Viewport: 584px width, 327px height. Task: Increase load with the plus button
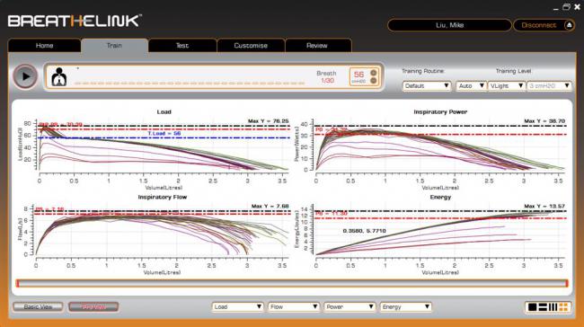pyautogui.click(x=374, y=73)
